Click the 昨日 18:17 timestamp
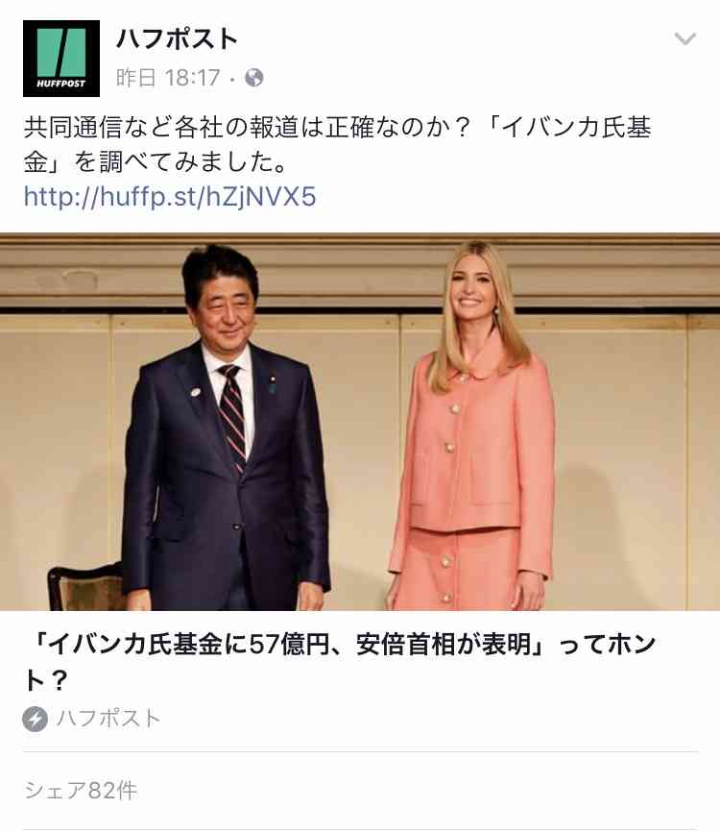 pyautogui.click(x=168, y=78)
